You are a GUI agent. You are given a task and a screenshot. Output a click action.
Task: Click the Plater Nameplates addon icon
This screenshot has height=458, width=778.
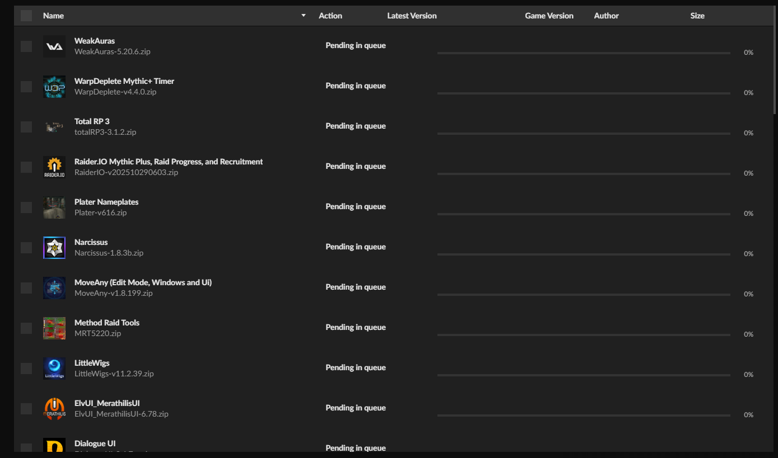point(54,207)
